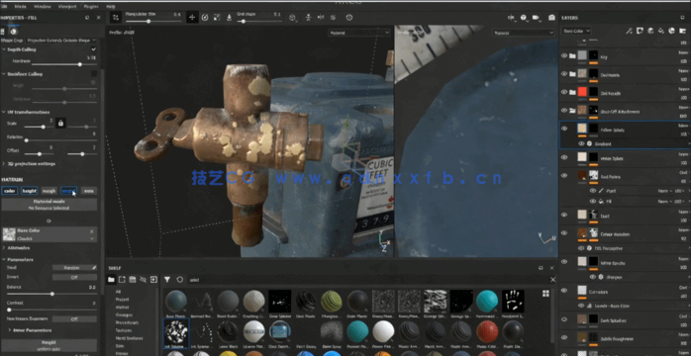This screenshot has width=691, height=356.
Task: Remove Base Color resource with its X
Action: point(92,231)
